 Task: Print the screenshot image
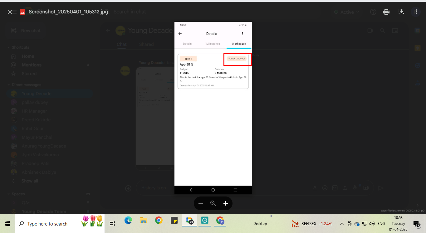pyautogui.click(x=386, y=12)
